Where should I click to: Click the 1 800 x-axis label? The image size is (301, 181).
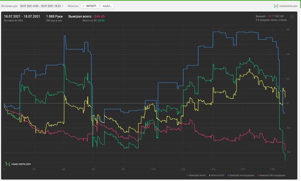(x=272, y=169)
